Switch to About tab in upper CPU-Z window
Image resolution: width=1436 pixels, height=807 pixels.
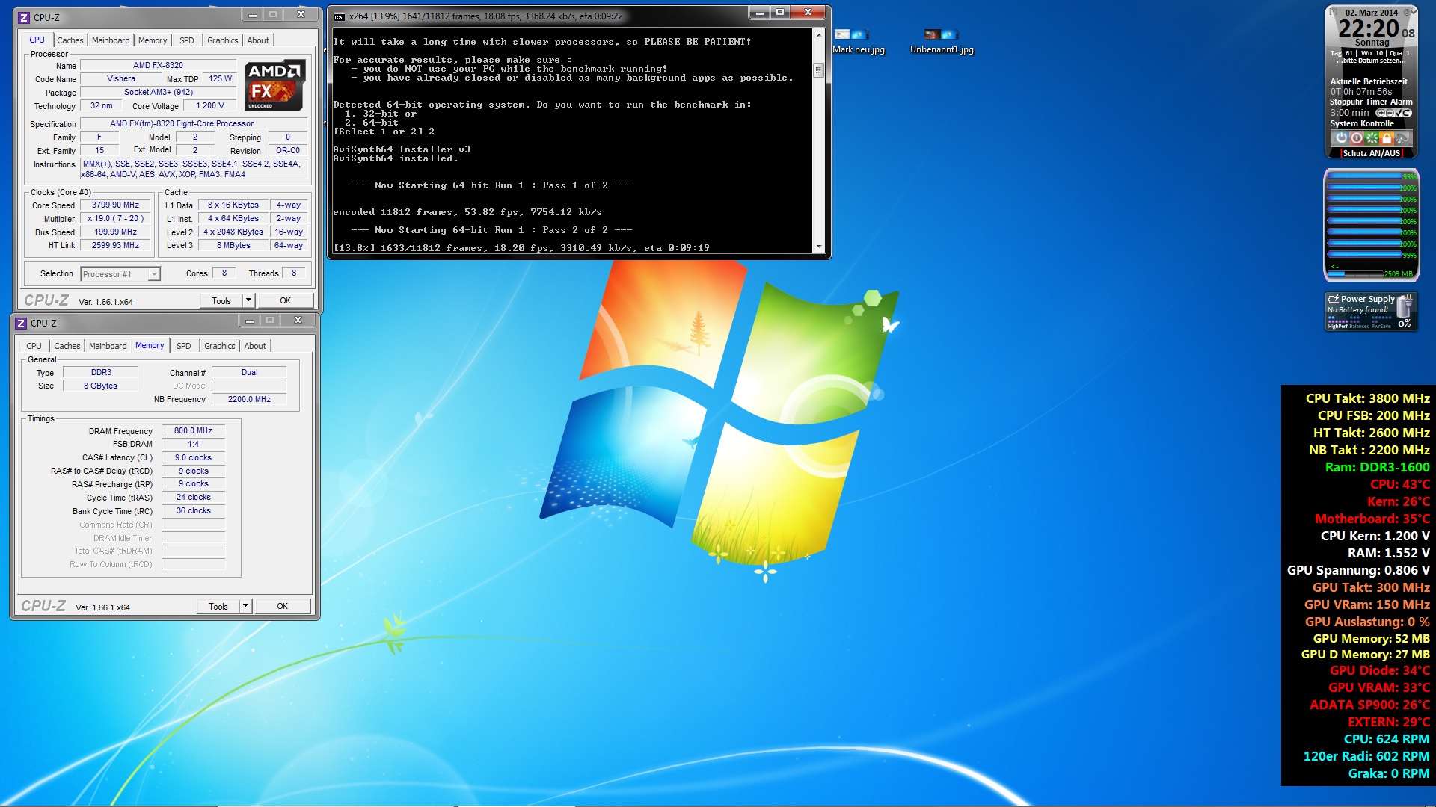pos(258,40)
